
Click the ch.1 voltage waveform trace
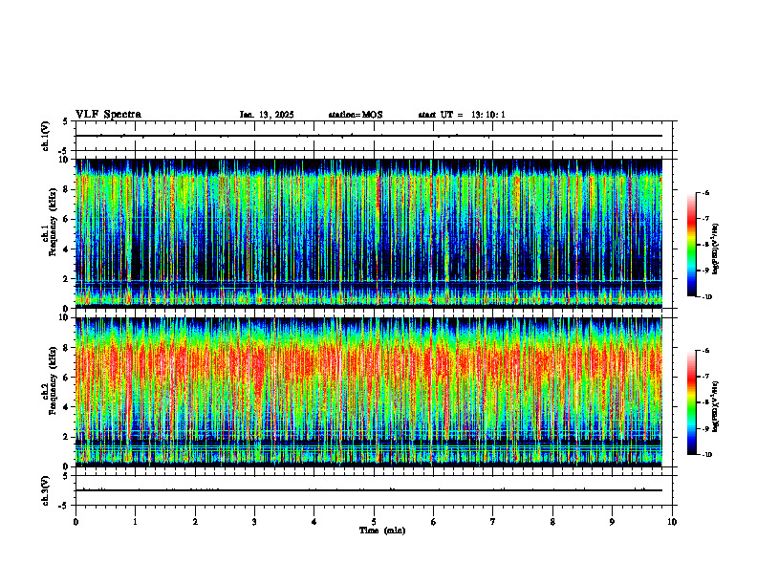pyautogui.click(x=369, y=136)
